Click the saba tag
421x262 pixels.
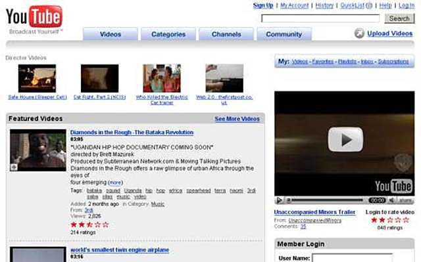[92, 197]
